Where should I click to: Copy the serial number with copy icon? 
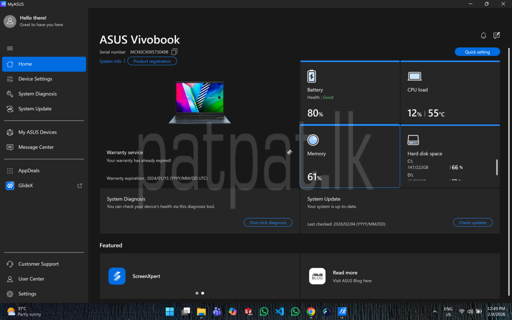tap(174, 52)
